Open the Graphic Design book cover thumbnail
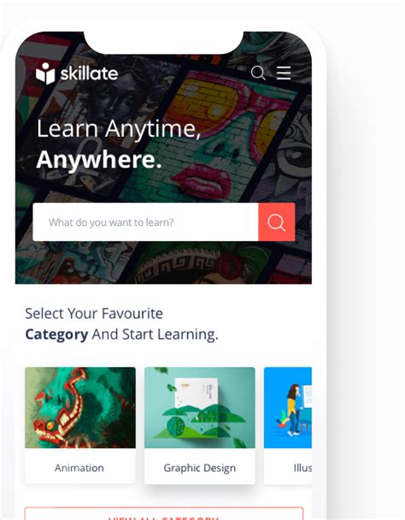 pyautogui.click(x=200, y=408)
